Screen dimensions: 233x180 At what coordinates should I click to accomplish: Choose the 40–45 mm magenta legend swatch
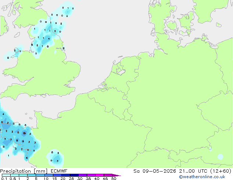(100, 175)
